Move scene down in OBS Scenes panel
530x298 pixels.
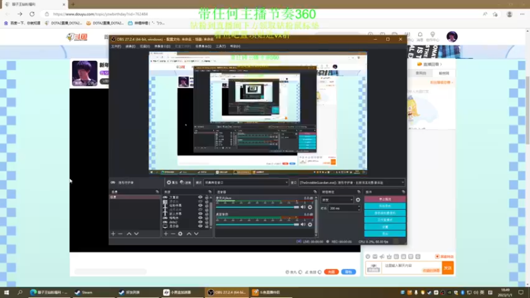(136, 234)
